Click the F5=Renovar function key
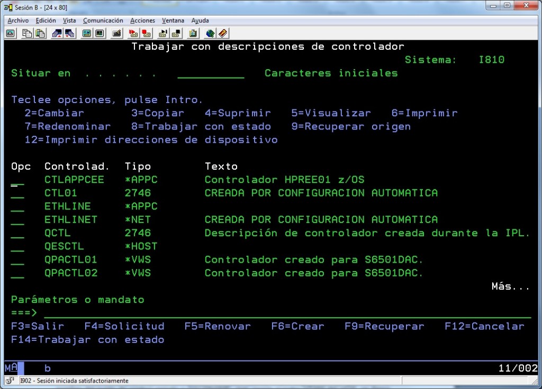The width and height of the screenshot is (542, 389). pos(218,326)
